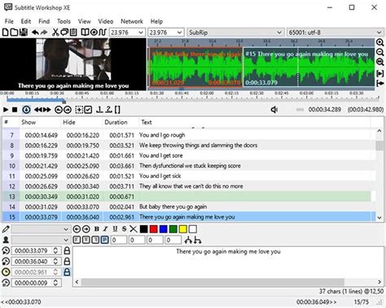This screenshot has height=308, width=386.
Task: Open a subtitle file via folder icon
Action: [14, 33]
